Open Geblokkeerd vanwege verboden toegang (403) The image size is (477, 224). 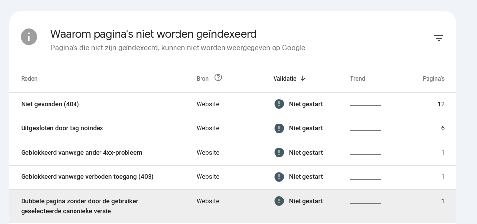[x=233, y=177]
